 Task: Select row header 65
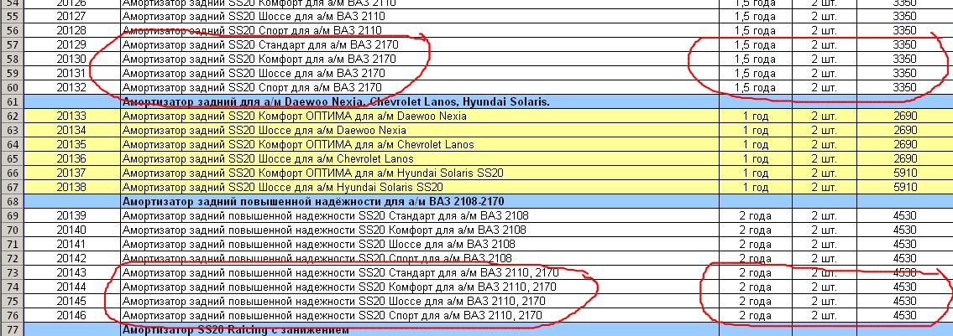tap(10, 159)
